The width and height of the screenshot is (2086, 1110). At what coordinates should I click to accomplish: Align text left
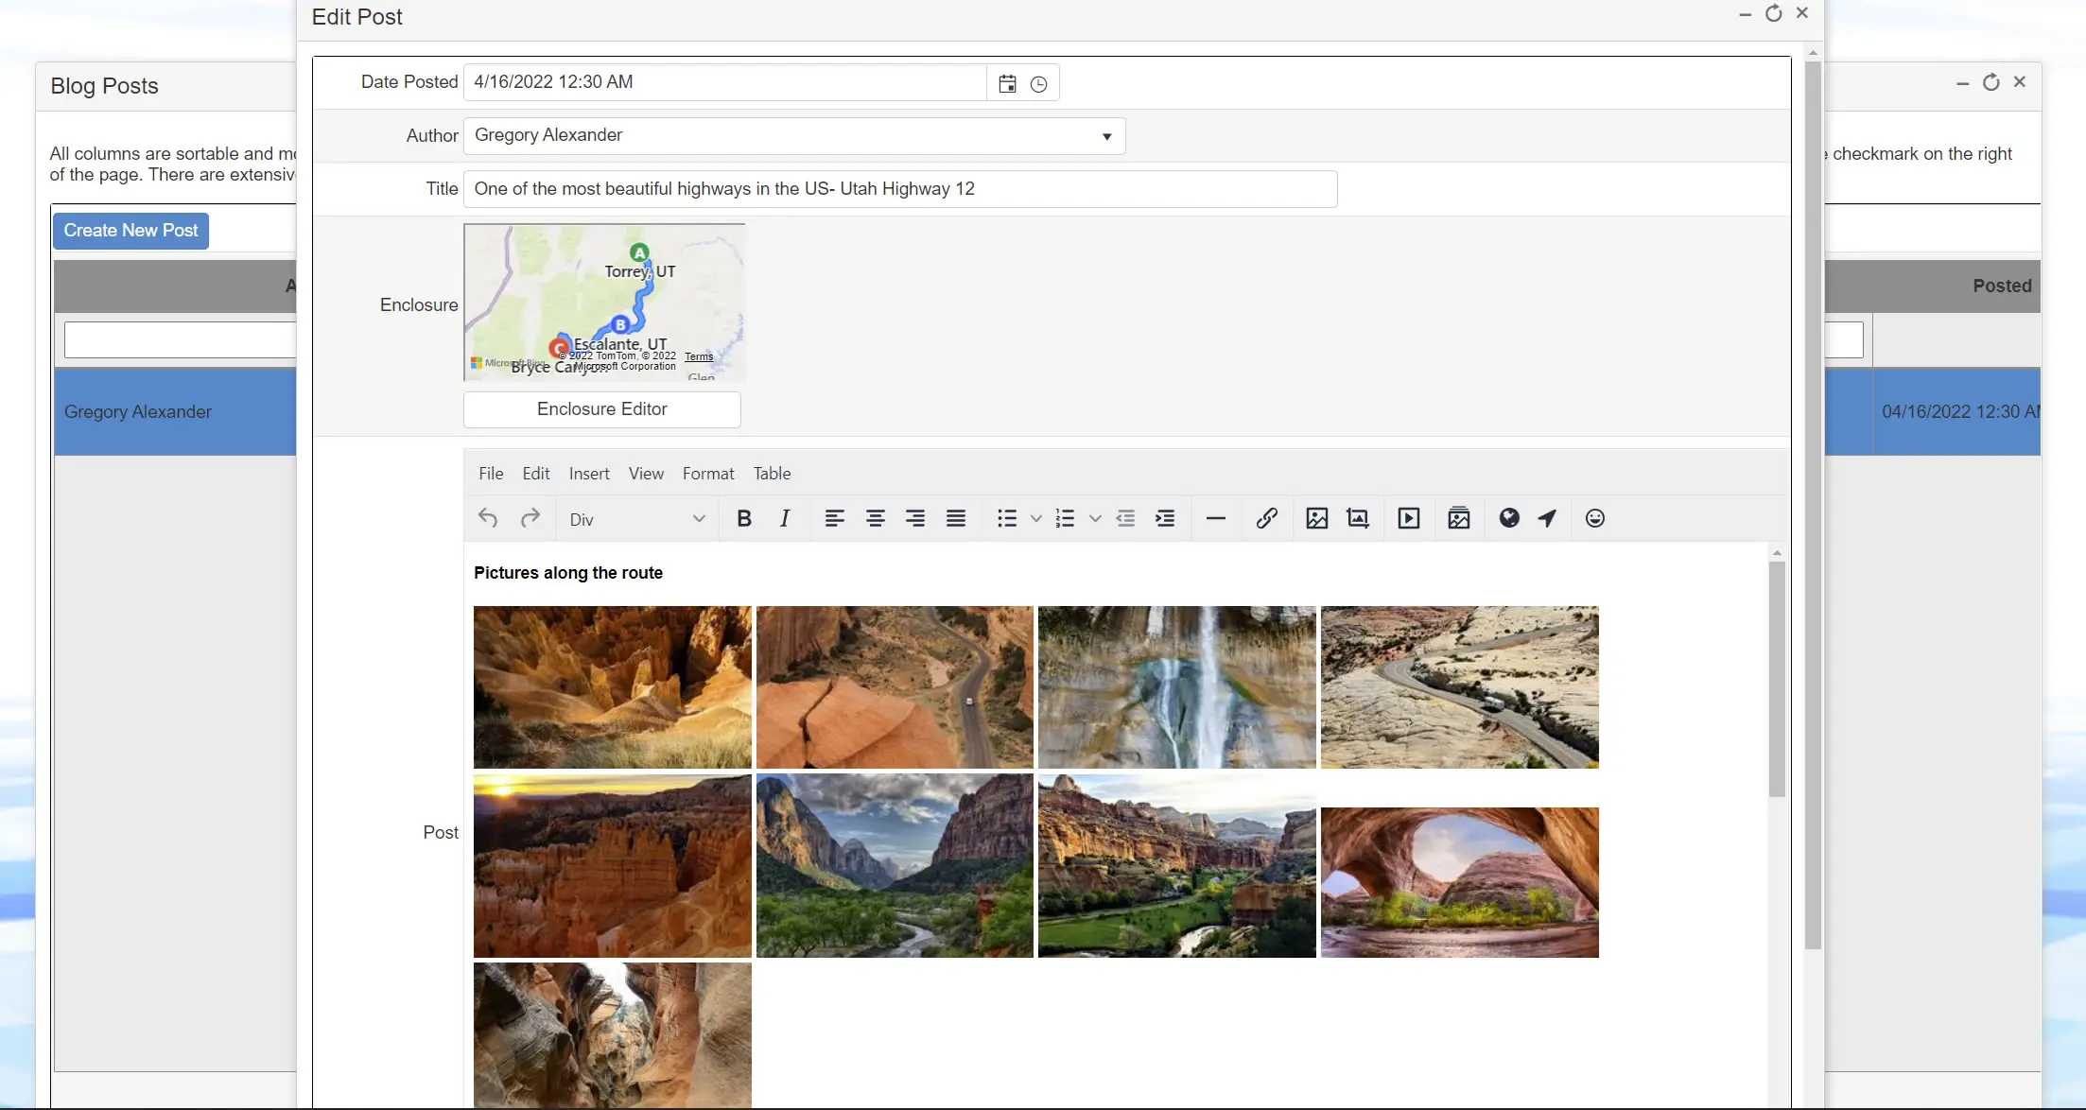[x=834, y=518]
